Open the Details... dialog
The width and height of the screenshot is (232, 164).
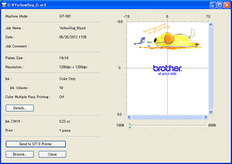point(19,108)
